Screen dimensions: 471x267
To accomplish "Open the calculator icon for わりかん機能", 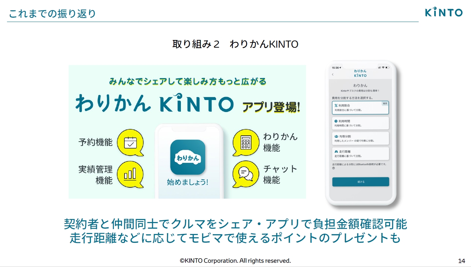I will click(246, 142).
